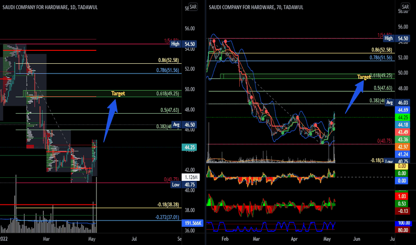Click the Apr date on 70 chart axis

(294, 239)
